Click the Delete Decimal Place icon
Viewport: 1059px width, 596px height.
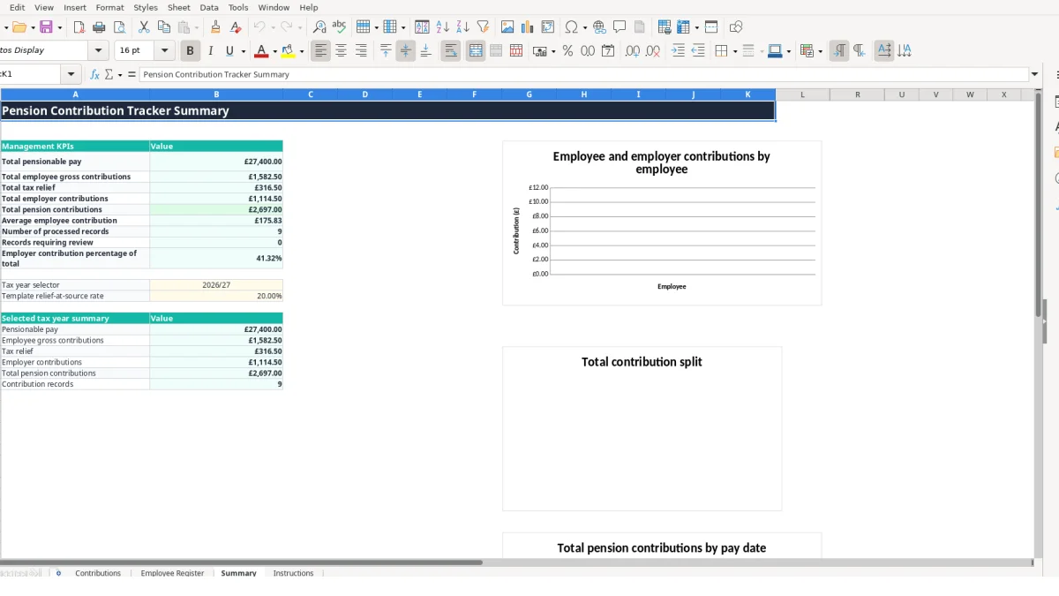click(x=652, y=51)
